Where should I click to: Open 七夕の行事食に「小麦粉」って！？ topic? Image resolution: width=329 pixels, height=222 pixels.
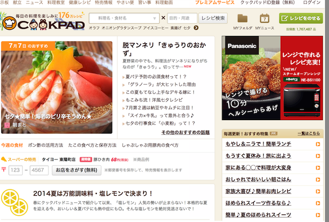point(160,124)
